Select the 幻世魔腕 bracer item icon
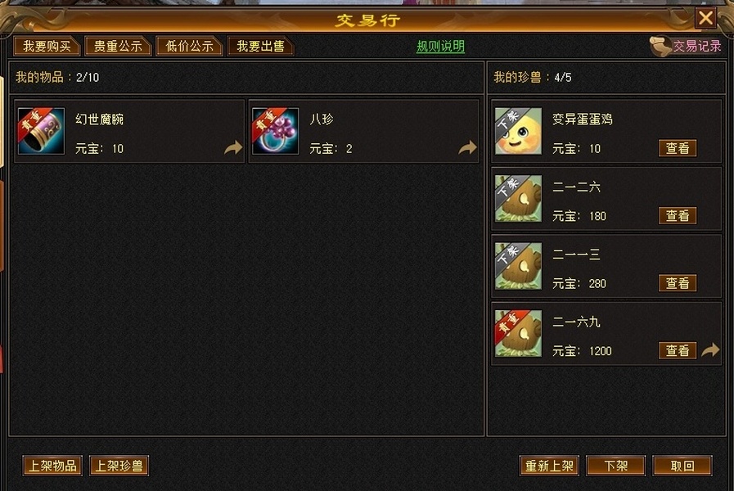 41,131
